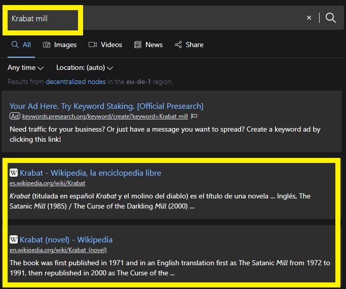Open the 'Your Ad Here. Try Keyword Staking' ad title
The image size is (346, 289).
pyautogui.click(x=106, y=106)
